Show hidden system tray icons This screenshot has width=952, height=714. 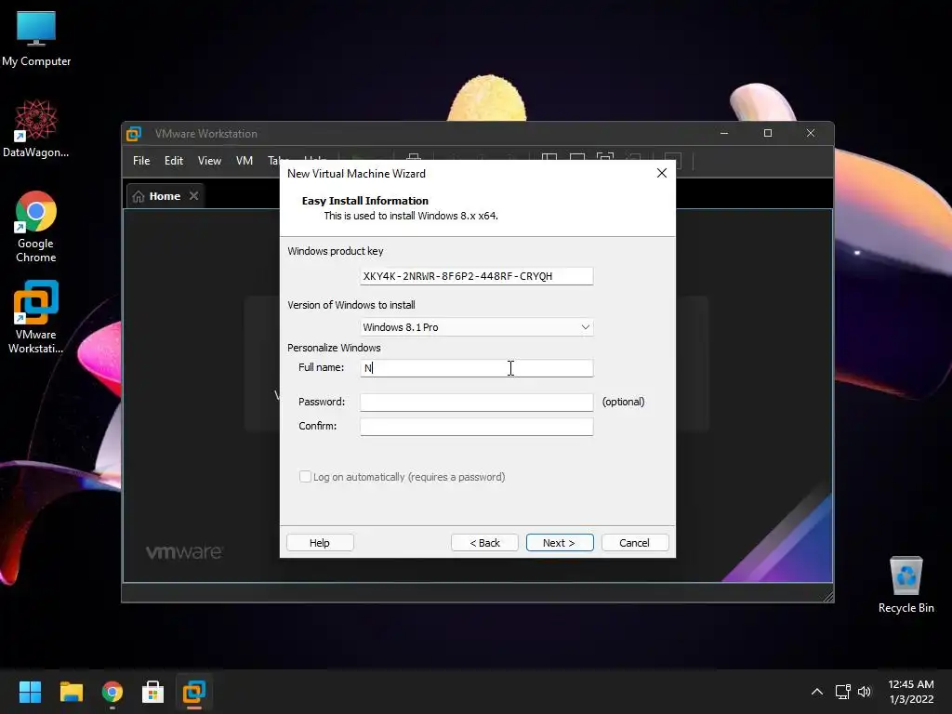coord(817,692)
